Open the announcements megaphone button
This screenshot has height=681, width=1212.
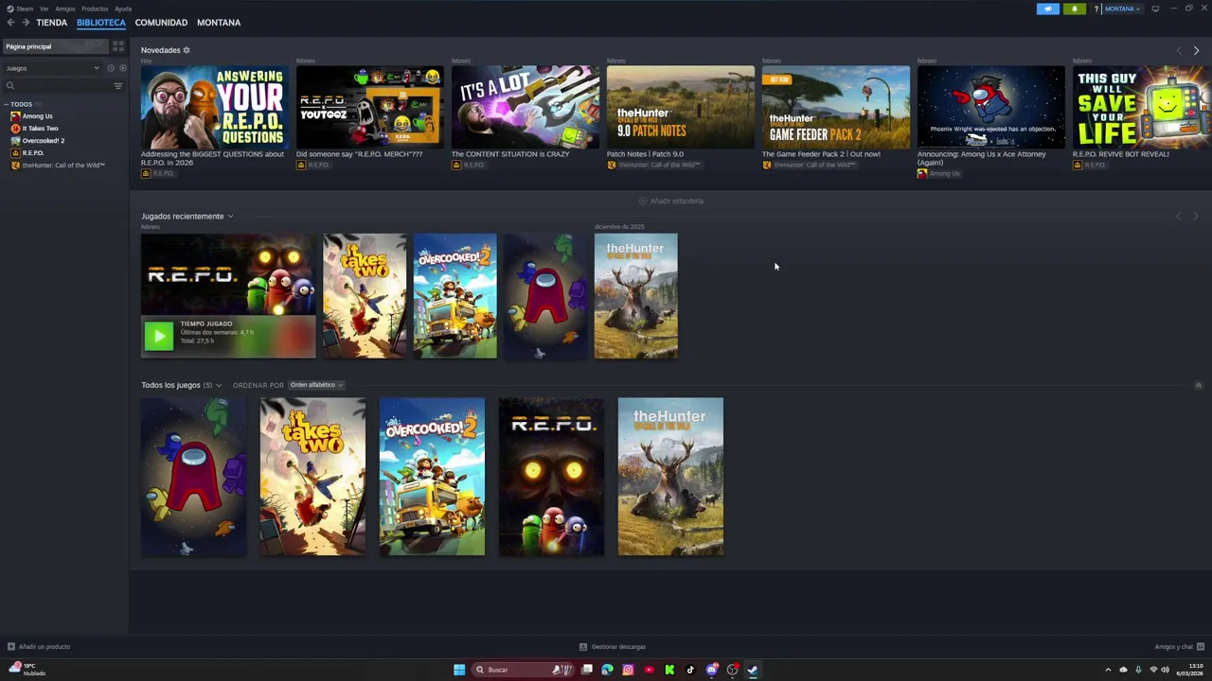(x=1048, y=9)
